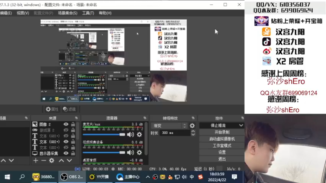Lock the 游戏源 2 source

[x=73, y=130]
